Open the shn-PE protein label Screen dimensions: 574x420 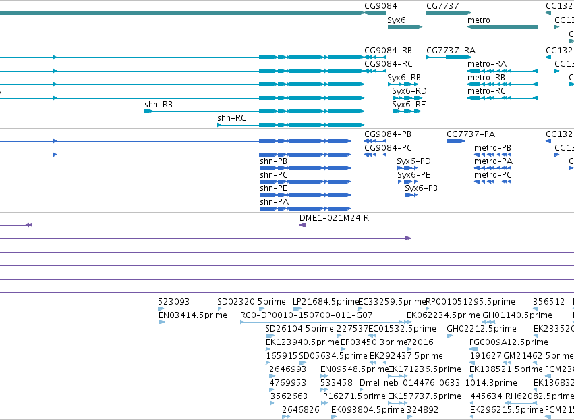273,189
